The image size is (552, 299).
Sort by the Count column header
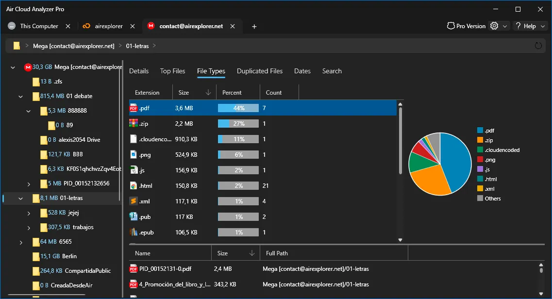pos(279,93)
